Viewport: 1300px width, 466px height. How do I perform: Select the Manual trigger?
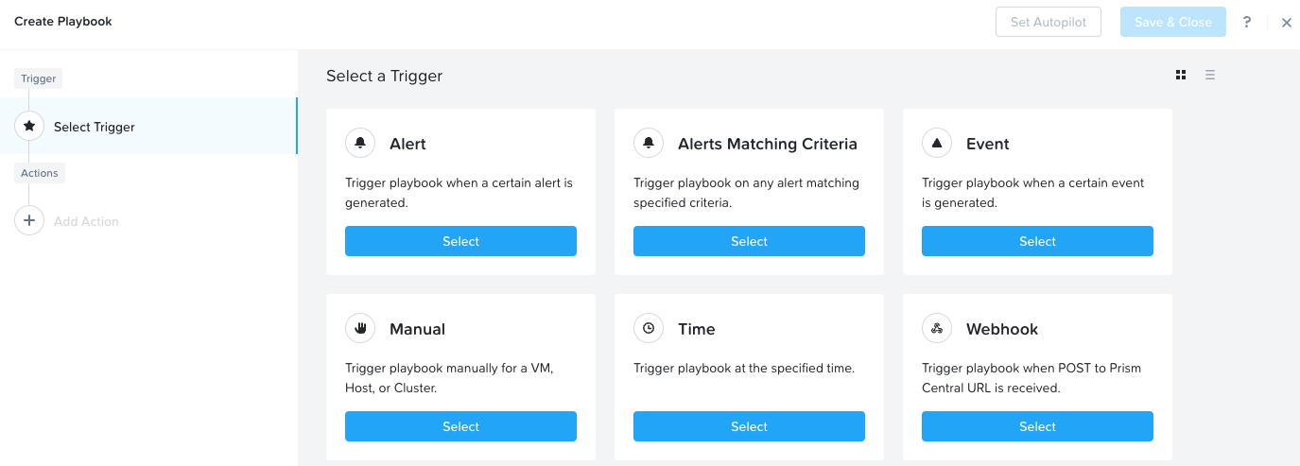(x=460, y=426)
